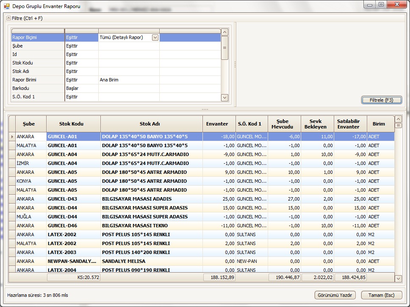410x307 pixels.
Task: Select the SANDALYE MELISA name cell
Action: (152, 261)
